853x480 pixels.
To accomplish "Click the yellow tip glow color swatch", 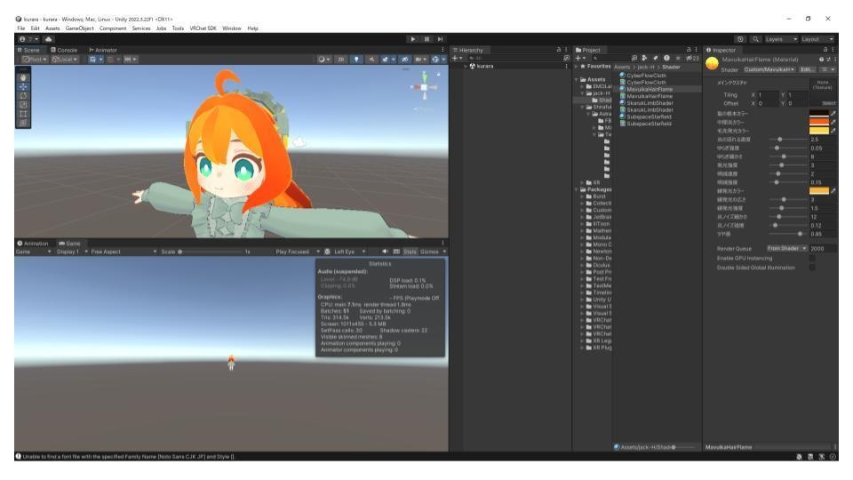I will tap(818, 131).
